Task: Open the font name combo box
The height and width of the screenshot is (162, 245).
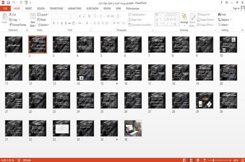Action: (61, 16)
